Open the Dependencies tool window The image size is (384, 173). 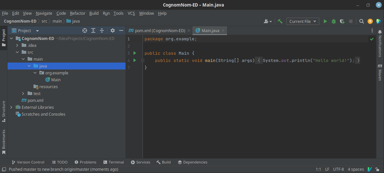(x=192, y=162)
